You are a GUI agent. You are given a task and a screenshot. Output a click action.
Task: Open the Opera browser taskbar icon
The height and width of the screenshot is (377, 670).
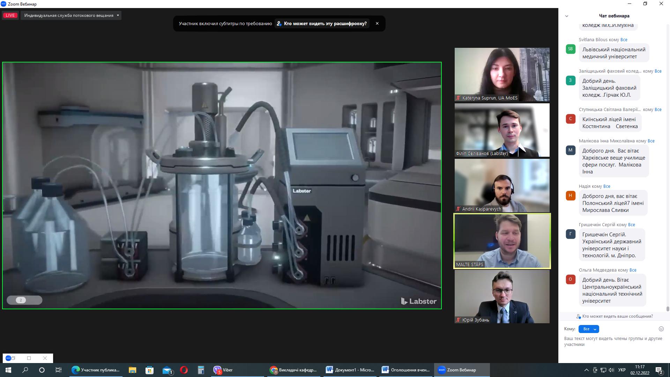pos(184,370)
